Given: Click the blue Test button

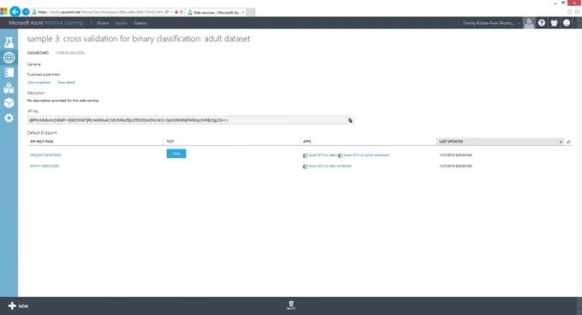Looking at the screenshot, I should point(176,154).
